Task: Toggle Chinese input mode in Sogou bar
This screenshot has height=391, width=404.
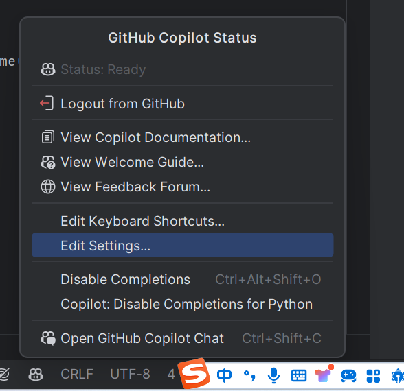Action: tap(224, 375)
